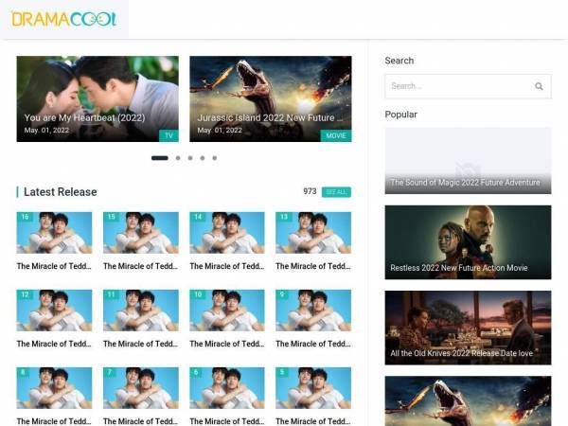This screenshot has width=568, height=426.
Task: Click title text under episode 16 thumbnail
Action: click(54, 266)
